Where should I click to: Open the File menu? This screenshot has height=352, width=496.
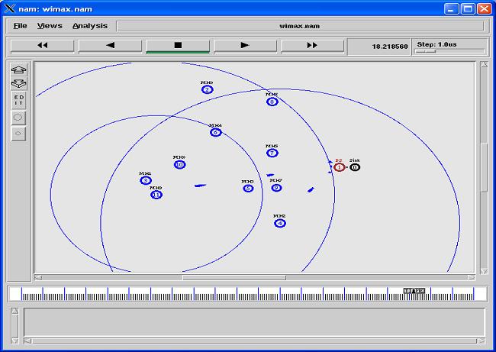point(21,26)
